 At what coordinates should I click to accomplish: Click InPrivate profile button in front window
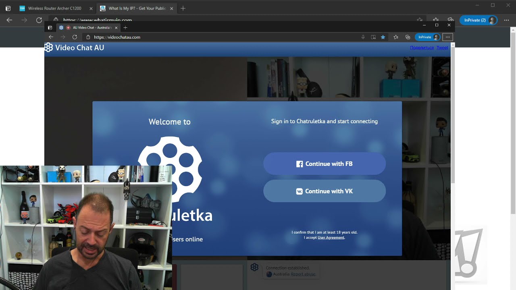[x=427, y=37]
